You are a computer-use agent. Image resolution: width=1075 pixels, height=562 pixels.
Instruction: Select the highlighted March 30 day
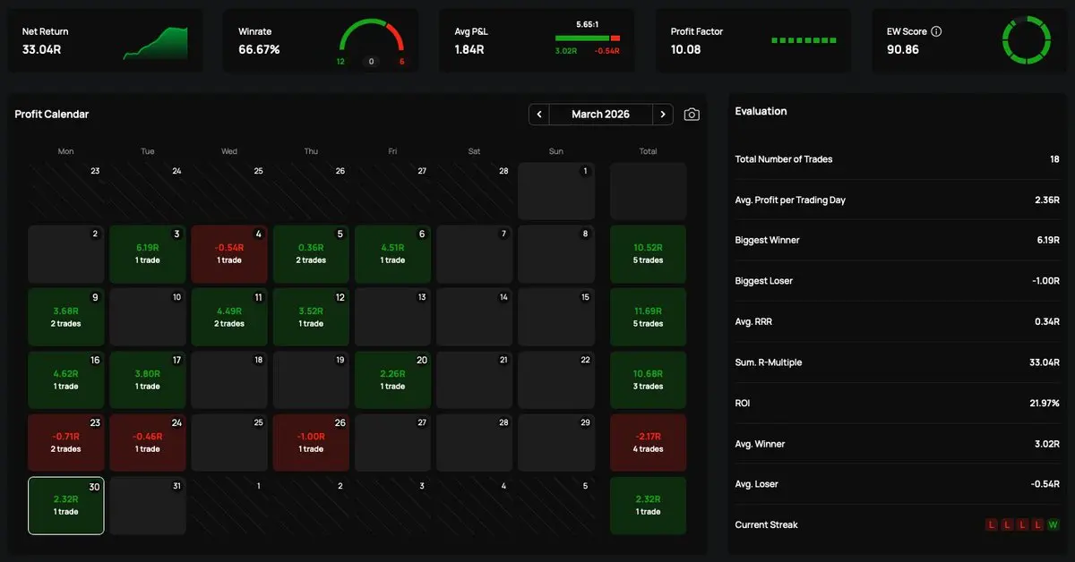[66, 506]
